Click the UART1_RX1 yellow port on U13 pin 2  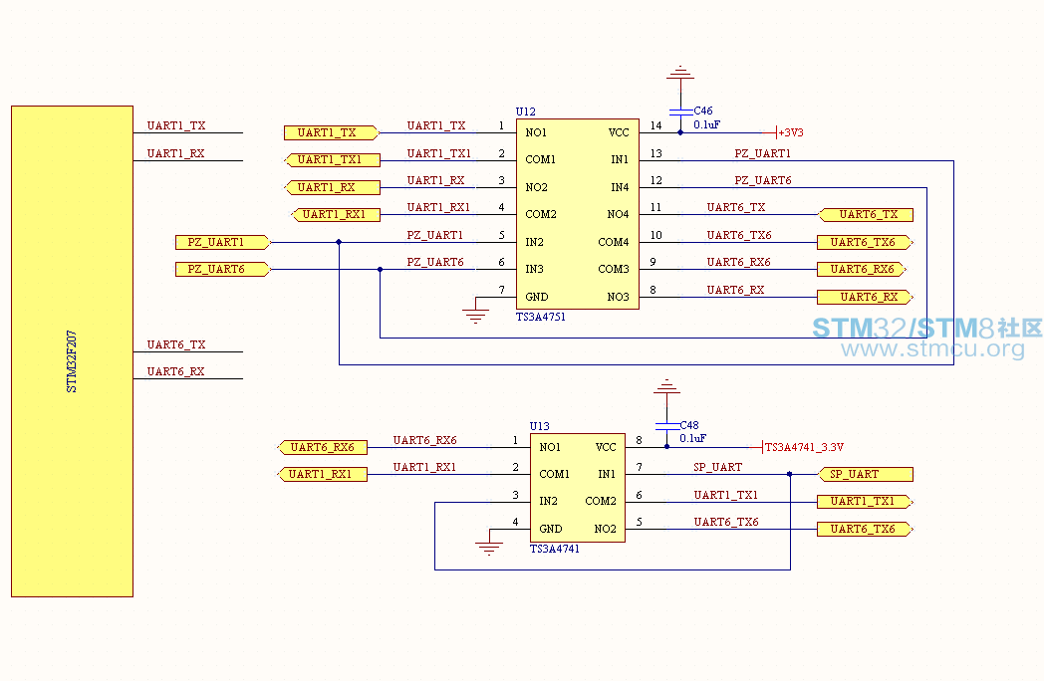coord(322,474)
